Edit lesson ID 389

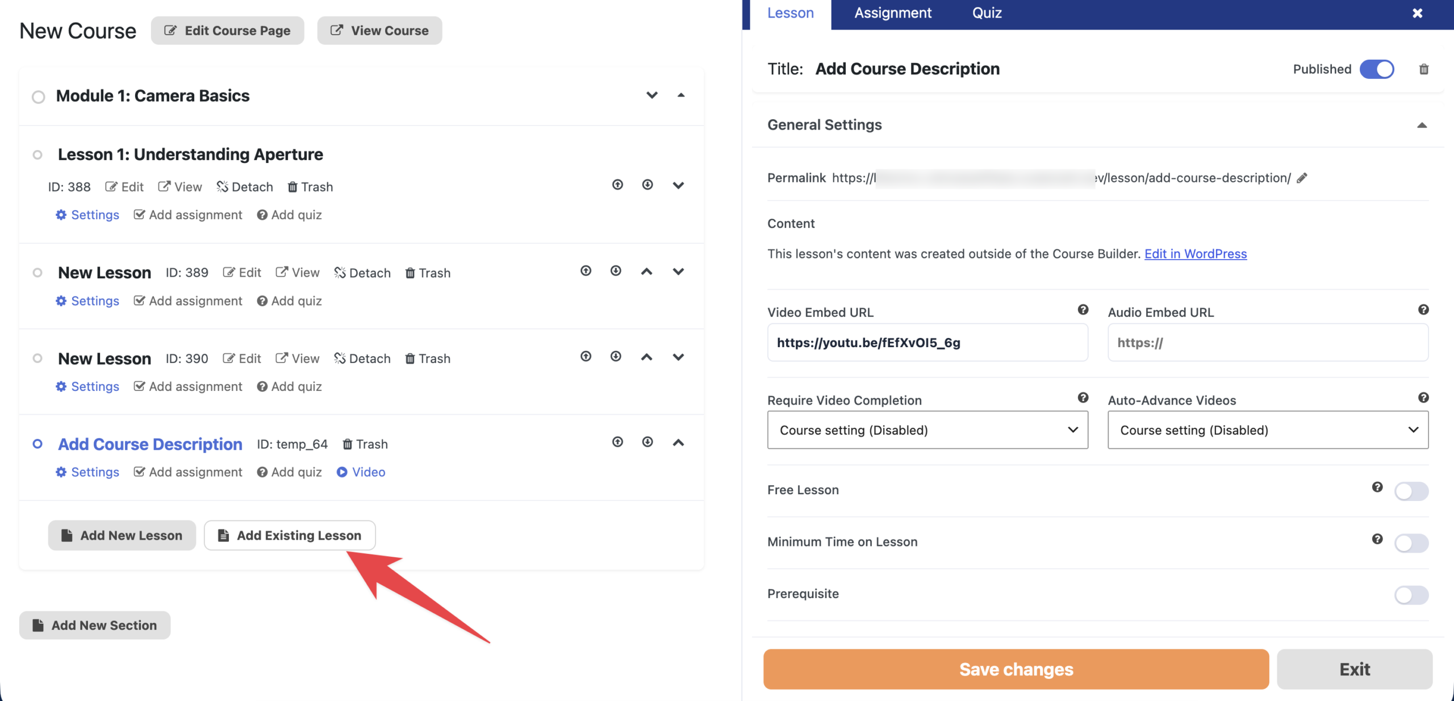point(242,273)
